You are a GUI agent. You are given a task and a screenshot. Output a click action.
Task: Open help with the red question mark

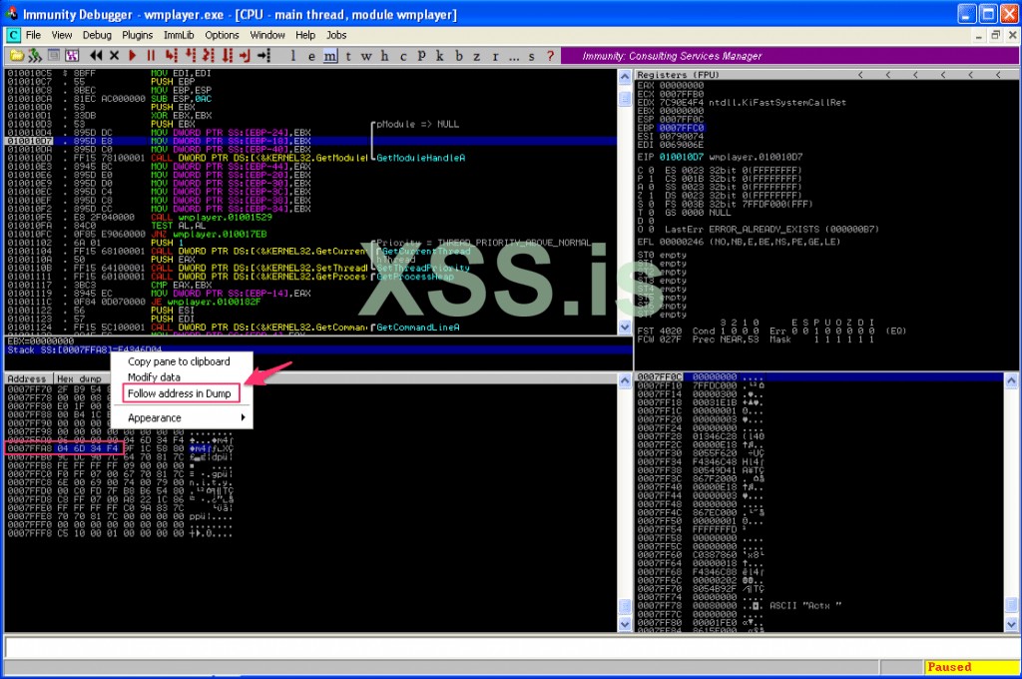tap(550, 56)
